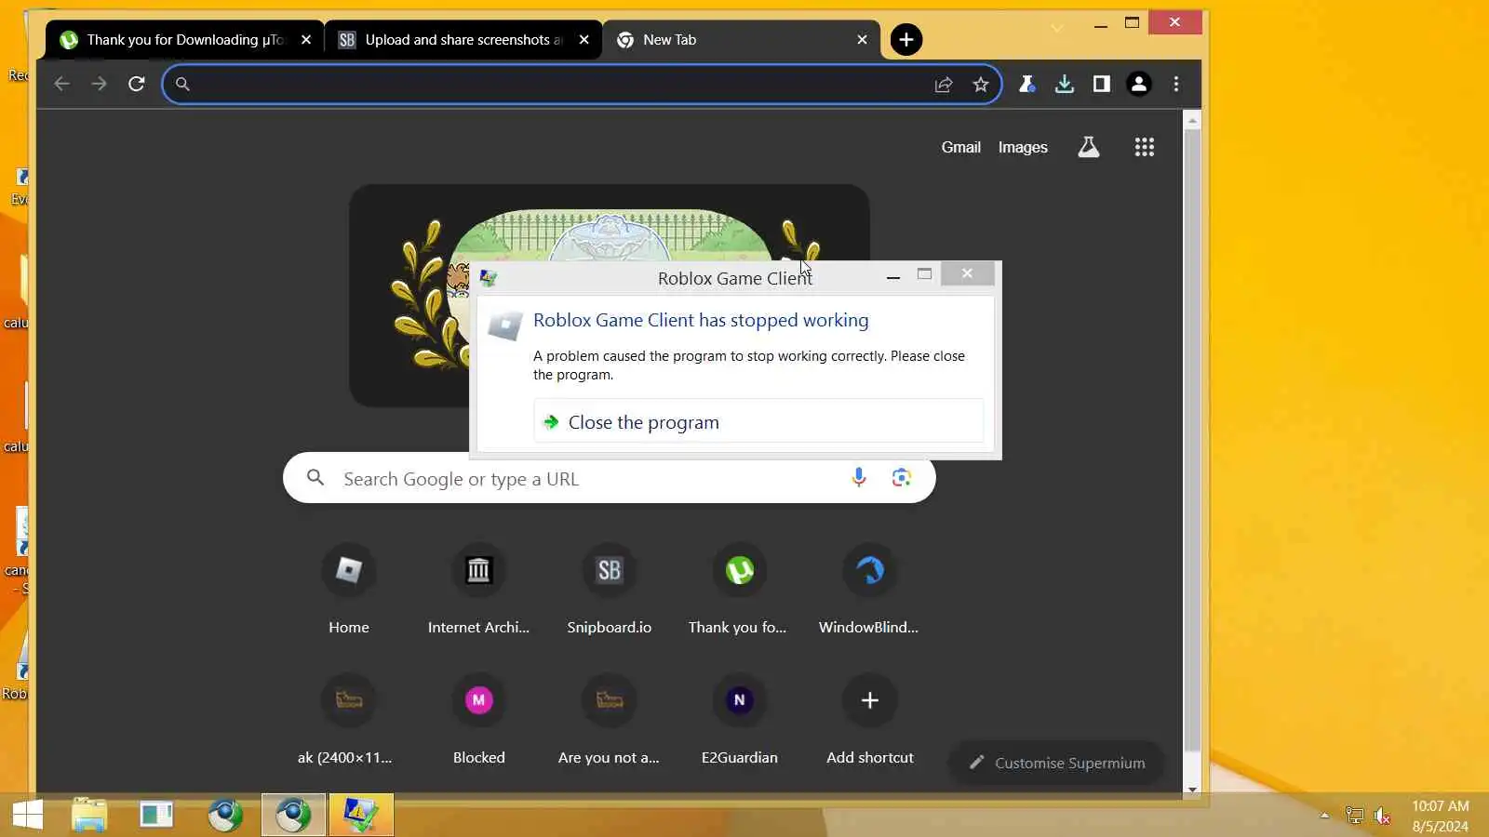Image resolution: width=1489 pixels, height=837 pixels.
Task: Open the Internet Archive shortcut
Action: [478, 588]
